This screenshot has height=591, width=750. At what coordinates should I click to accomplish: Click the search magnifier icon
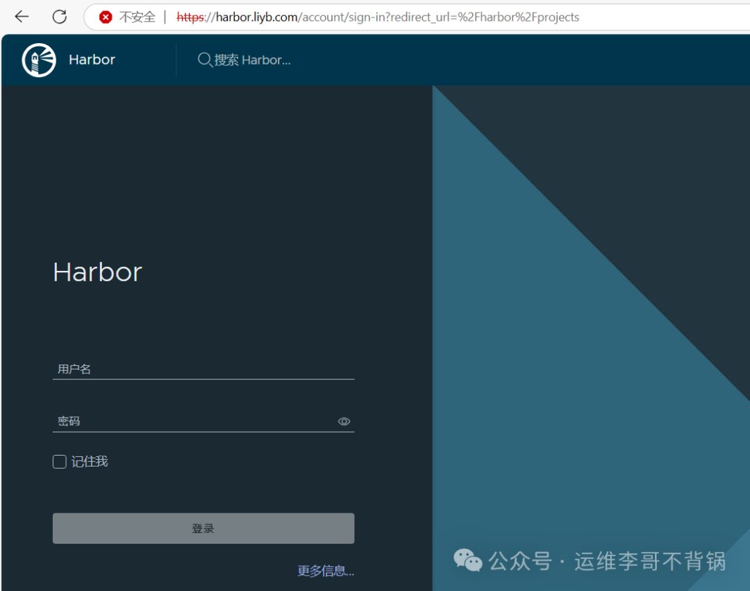pos(205,60)
